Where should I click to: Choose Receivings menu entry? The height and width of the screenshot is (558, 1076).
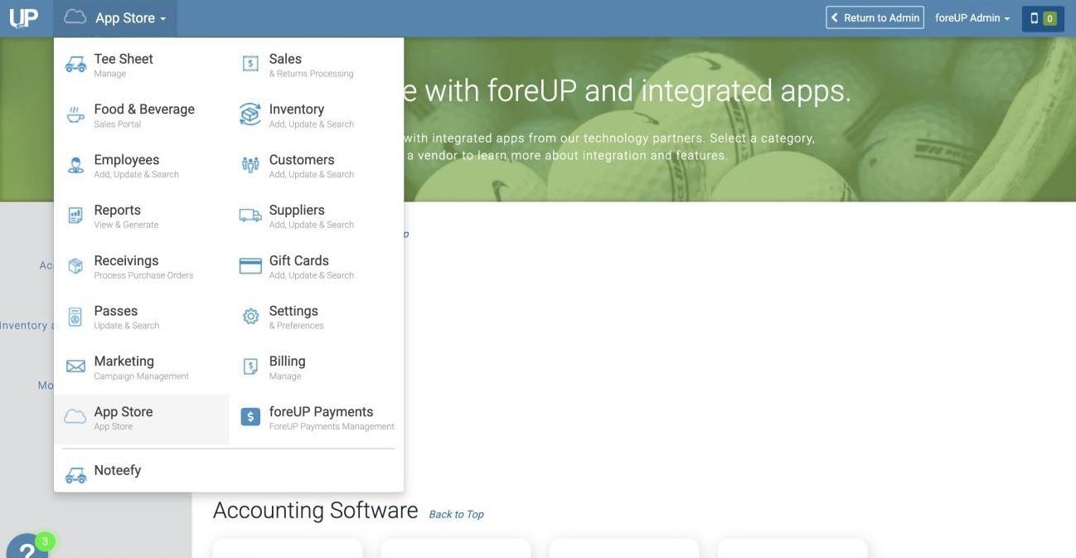click(141, 266)
